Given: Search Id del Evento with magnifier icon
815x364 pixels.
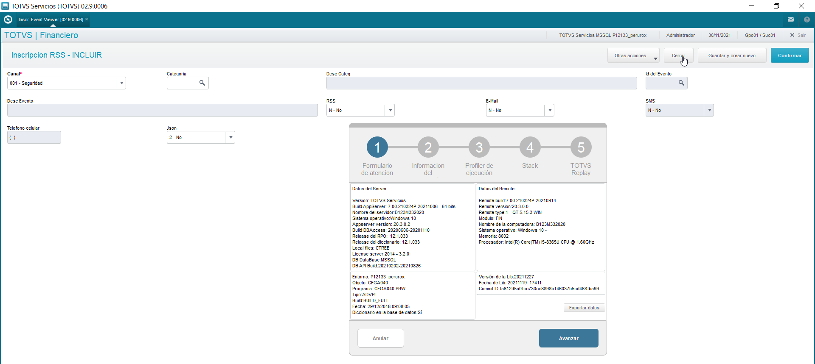Looking at the screenshot, I should click(681, 83).
